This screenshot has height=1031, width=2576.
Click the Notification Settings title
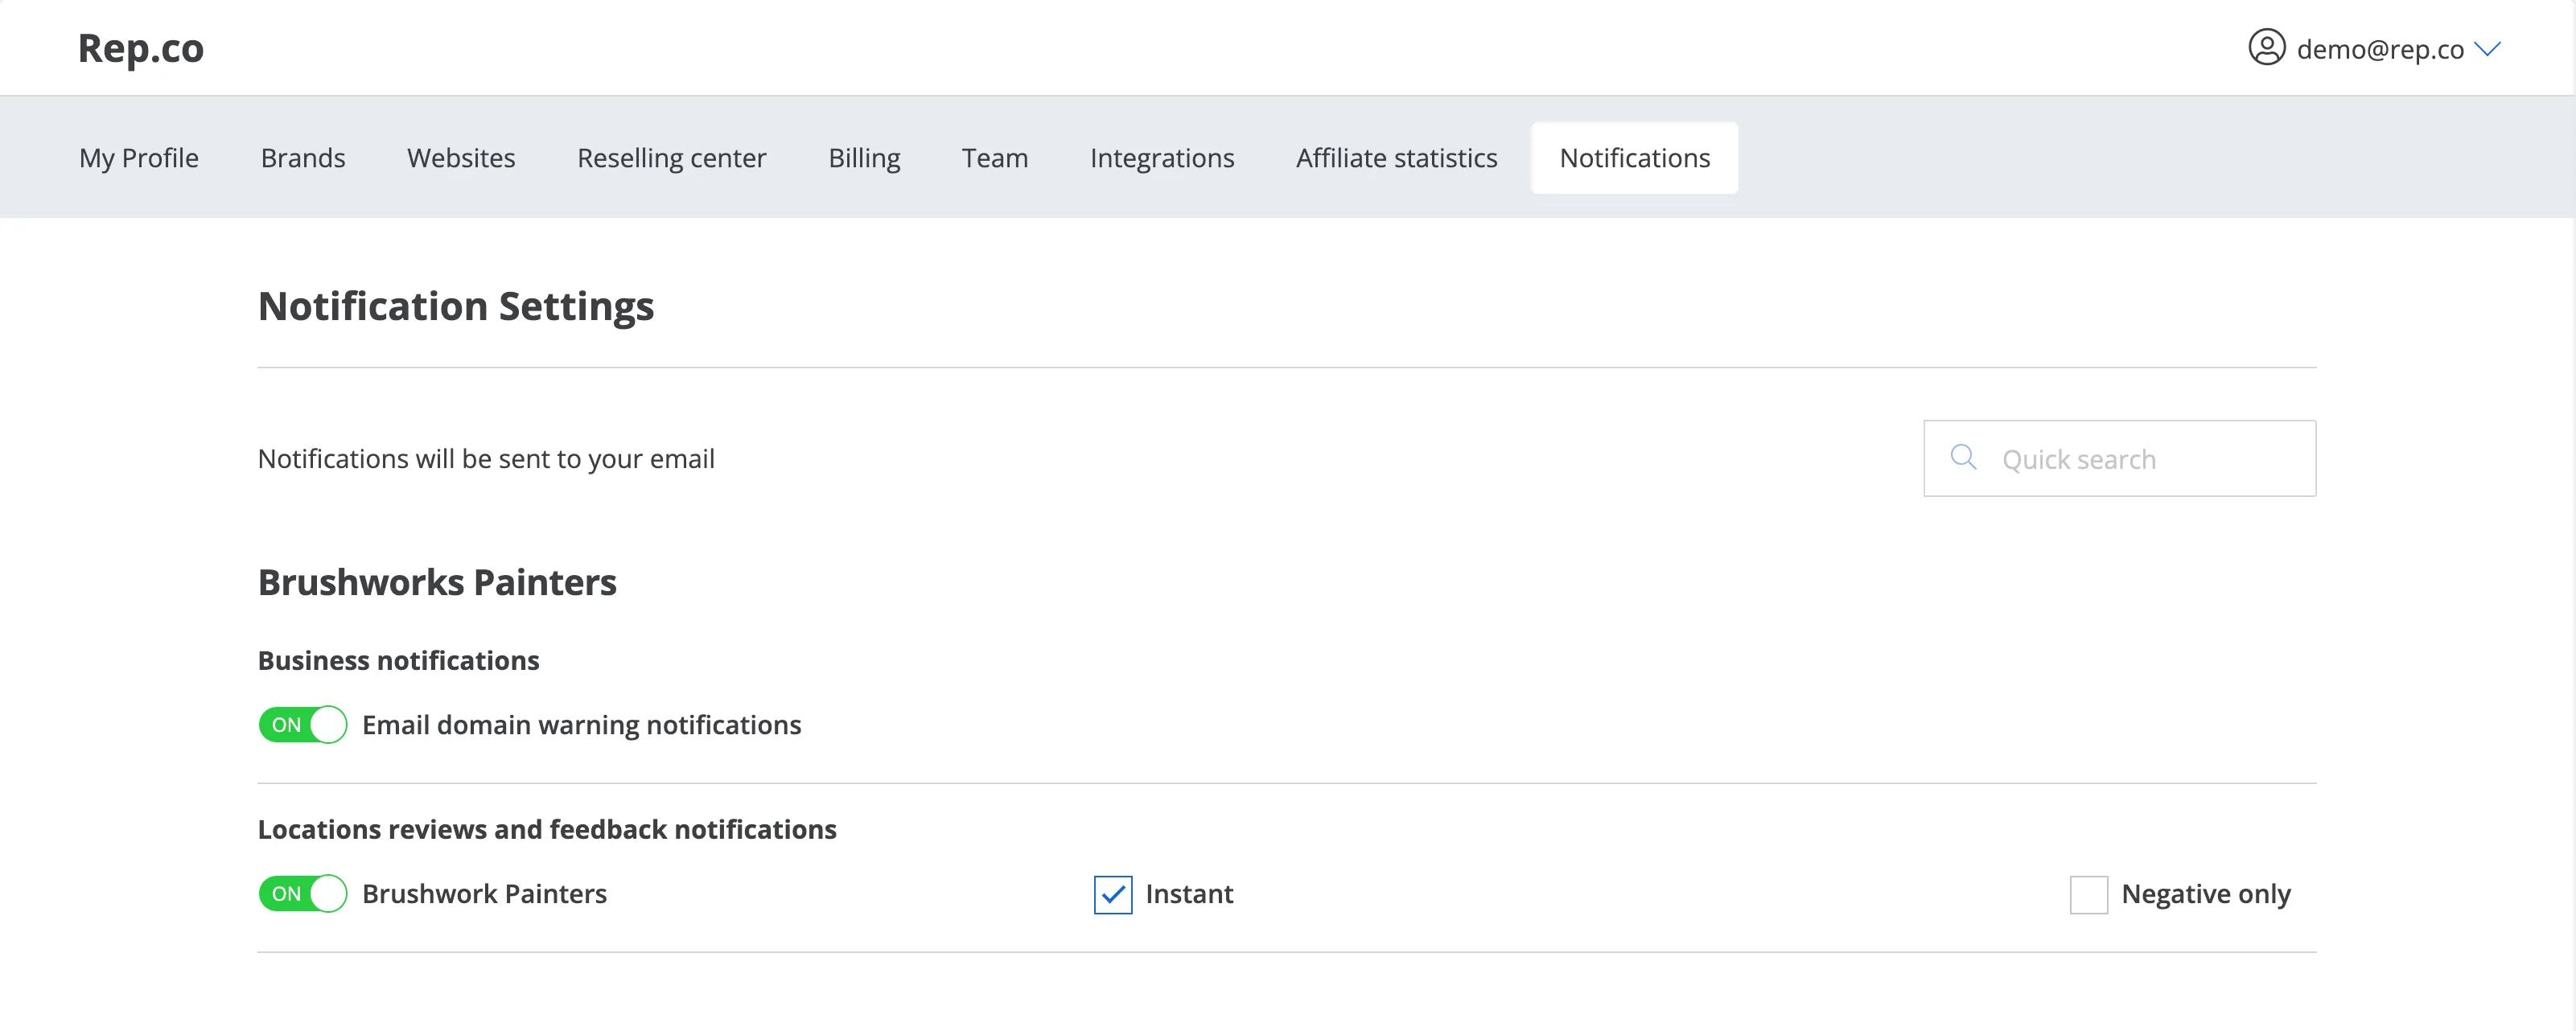click(456, 306)
